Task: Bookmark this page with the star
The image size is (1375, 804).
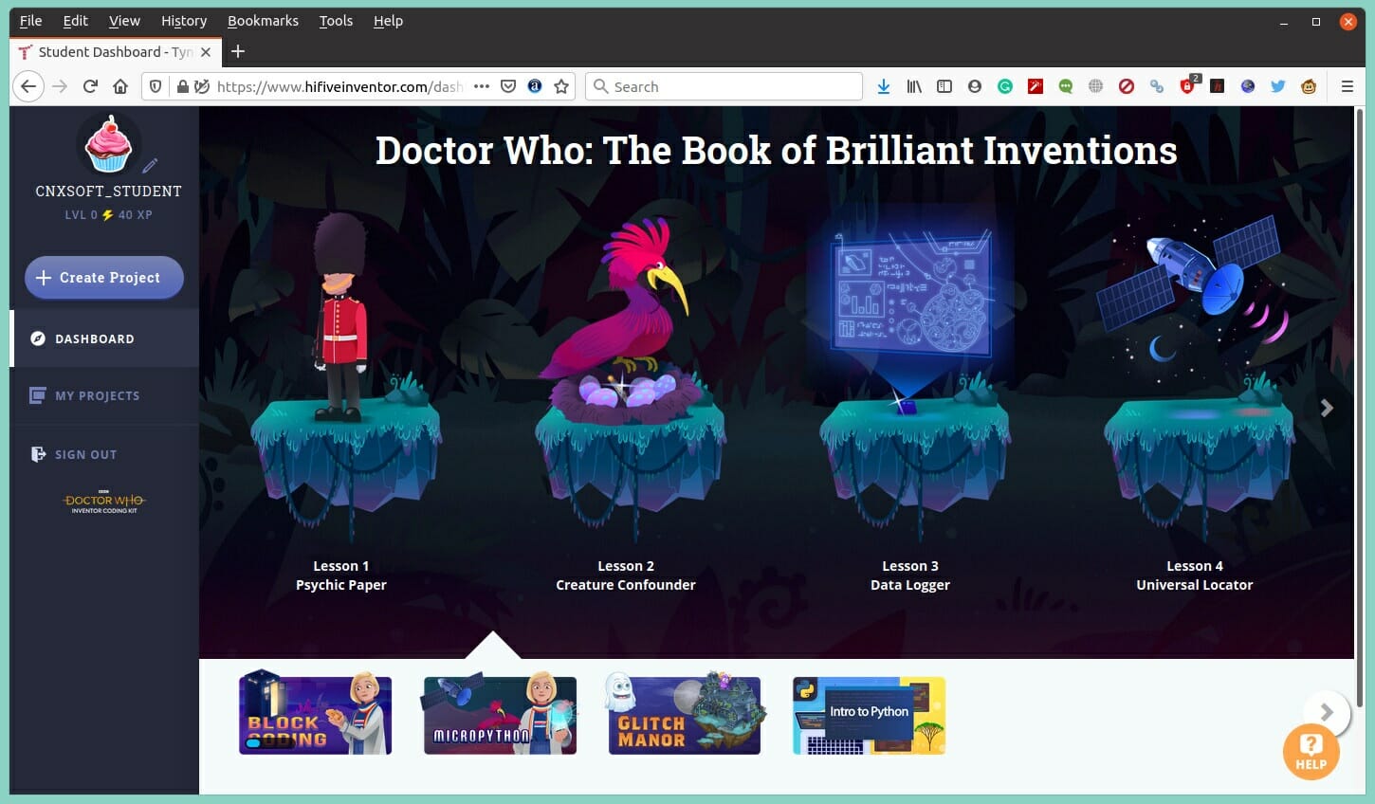Action: click(x=561, y=86)
